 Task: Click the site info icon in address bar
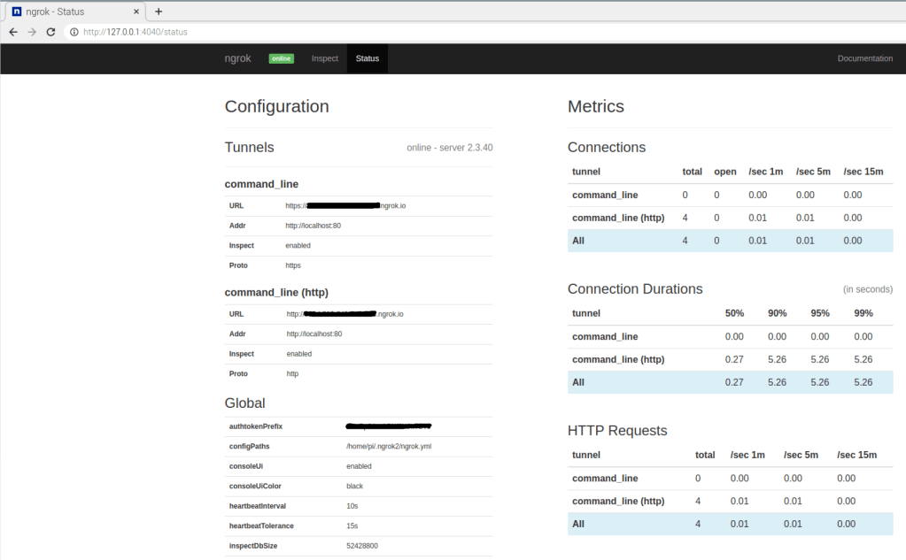74,32
